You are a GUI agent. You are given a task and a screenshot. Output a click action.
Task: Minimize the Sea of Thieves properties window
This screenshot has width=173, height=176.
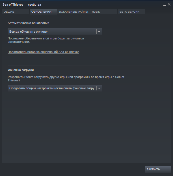click(165, 5)
